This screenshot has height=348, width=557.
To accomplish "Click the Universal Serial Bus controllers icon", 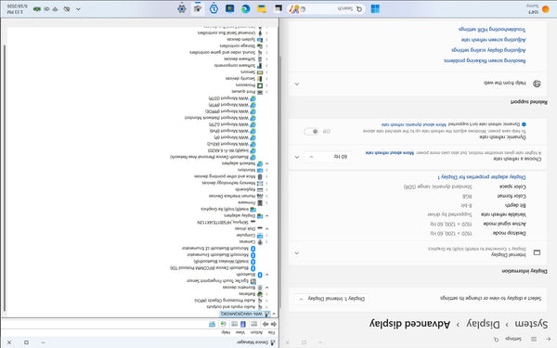I will (260, 32).
